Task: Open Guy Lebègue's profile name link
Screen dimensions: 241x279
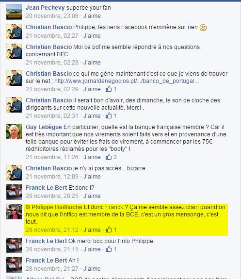Action: pos(44,127)
